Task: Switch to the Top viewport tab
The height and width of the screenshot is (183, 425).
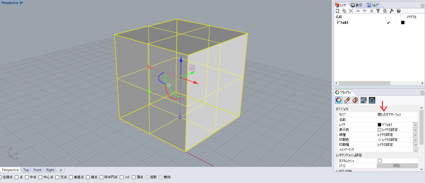Action: (x=26, y=170)
